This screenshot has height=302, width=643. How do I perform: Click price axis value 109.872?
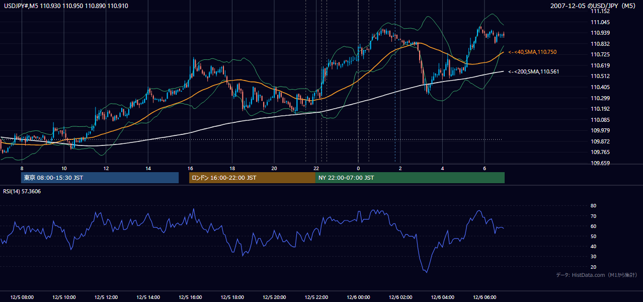click(600, 141)
